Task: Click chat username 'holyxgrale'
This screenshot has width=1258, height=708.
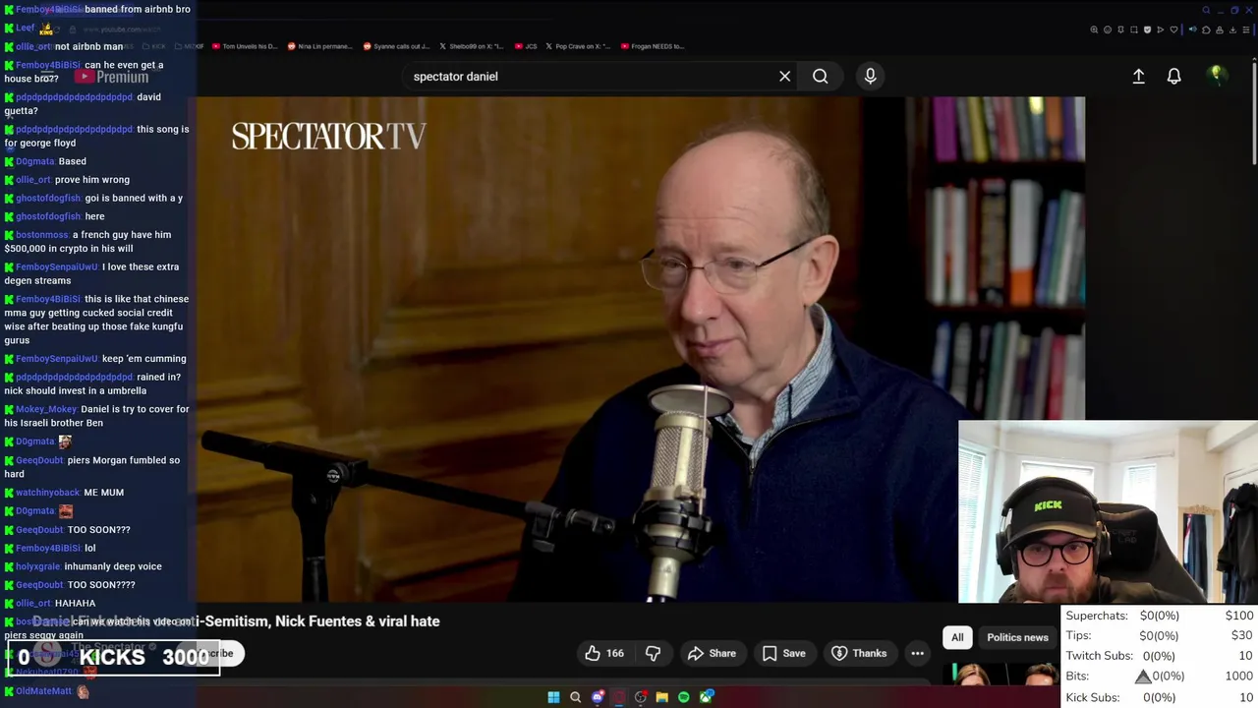Action: 38,566
